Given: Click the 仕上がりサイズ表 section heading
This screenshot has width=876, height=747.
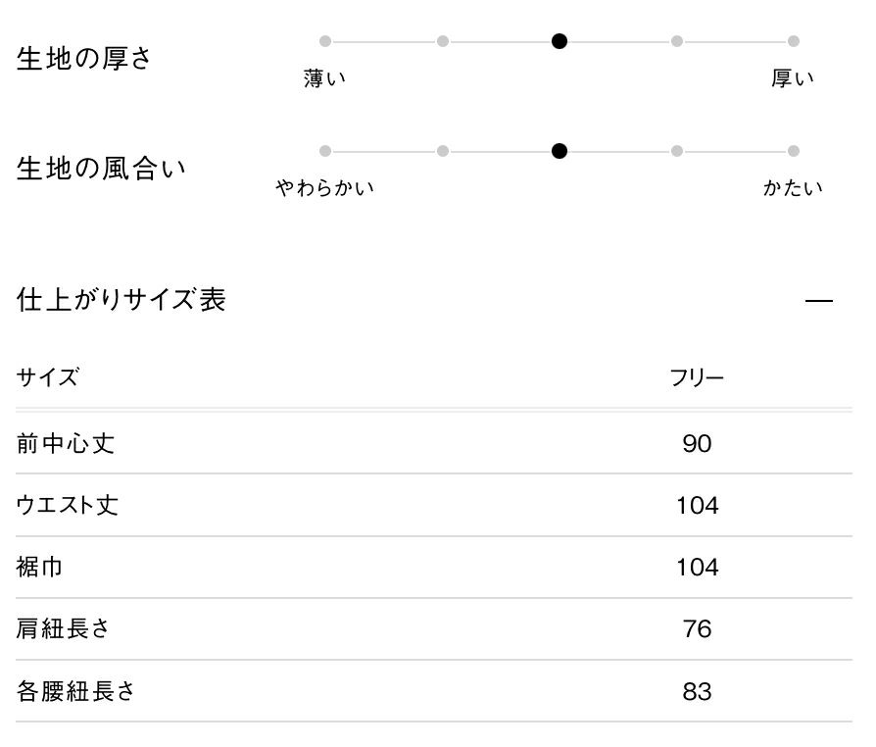Looking at the screenshot, I should (122, 300).
